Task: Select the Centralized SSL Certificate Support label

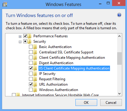Action: tap(66, 52)
